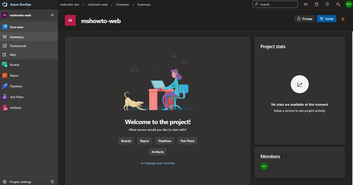
Task: Click the mshowto-web page title
Action: 101,21
